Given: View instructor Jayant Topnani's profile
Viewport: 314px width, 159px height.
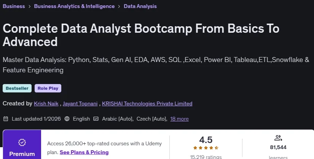Looking at the screenshot, I should click(80, 103).
